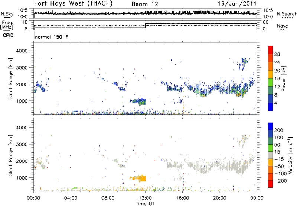This screenshot has width=297, height=206.
Task: Click the '60' tick on the Nave axis
Action: click(266, 22)
